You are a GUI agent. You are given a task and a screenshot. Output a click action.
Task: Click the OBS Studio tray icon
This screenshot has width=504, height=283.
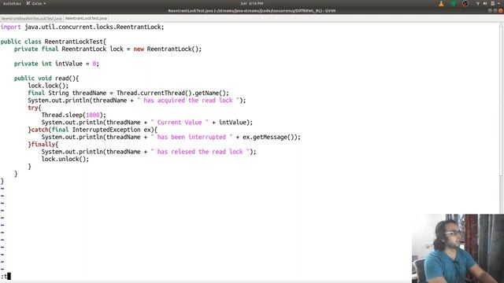[465, 3]
